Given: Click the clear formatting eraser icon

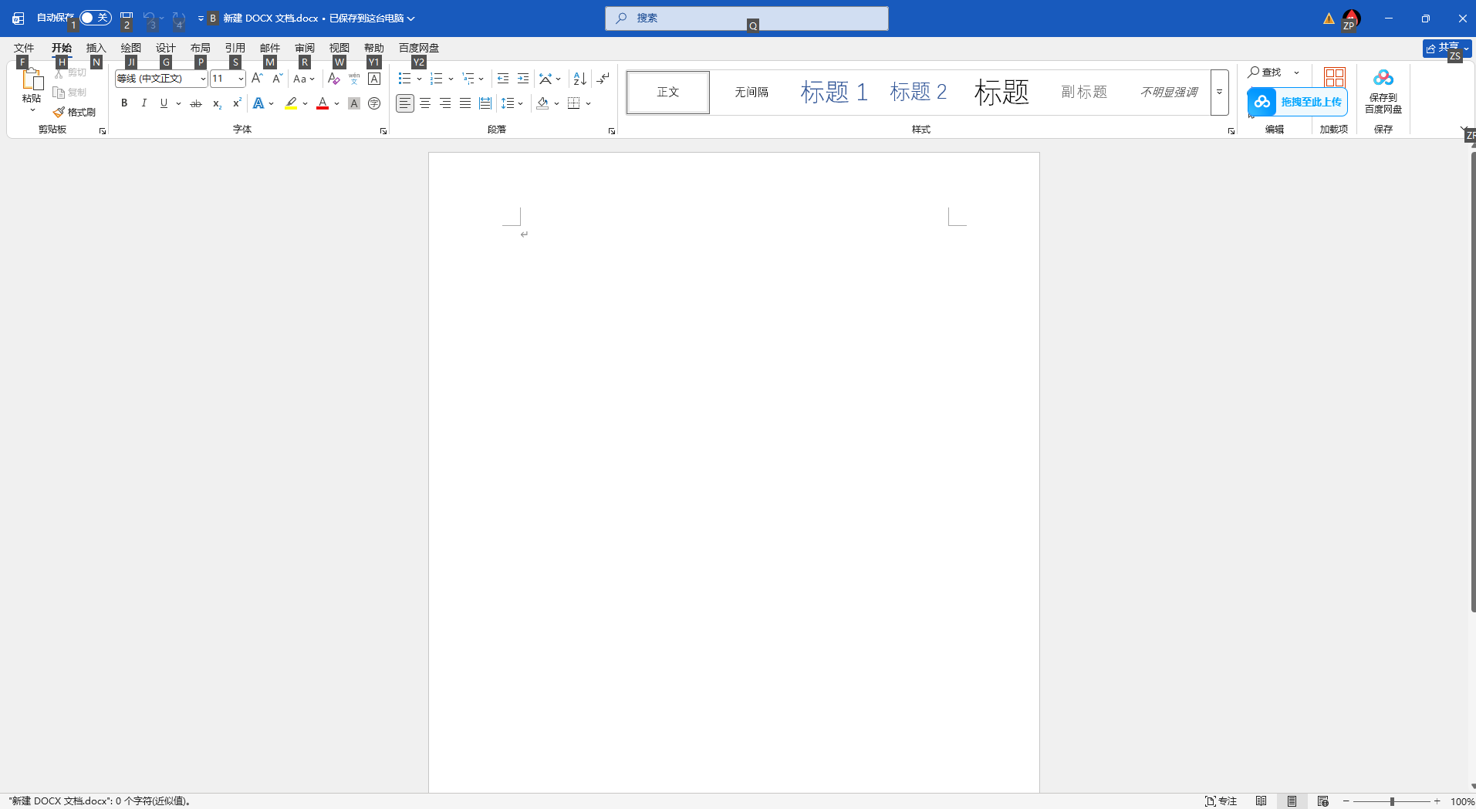Looking at the screenshot, I should (x=333, y=79).
